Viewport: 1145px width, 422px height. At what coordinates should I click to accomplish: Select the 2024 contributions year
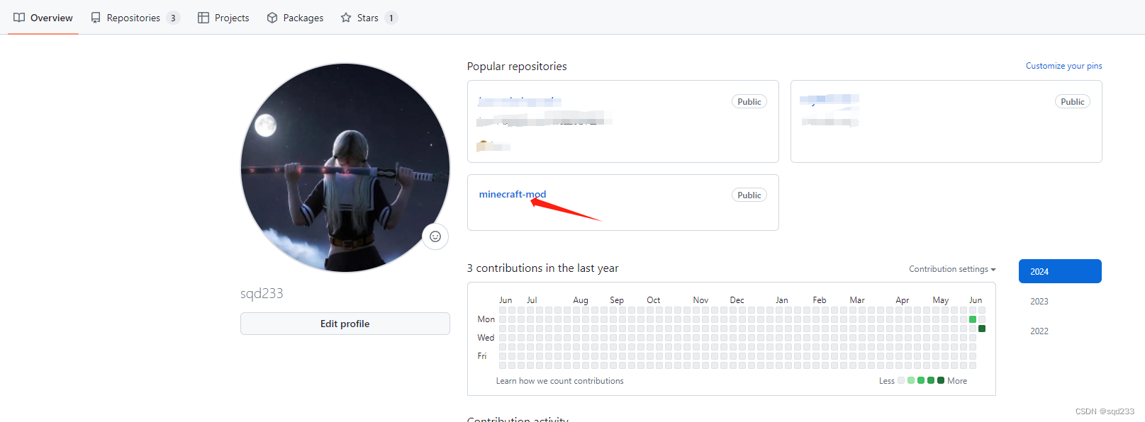coord(1060,271)
